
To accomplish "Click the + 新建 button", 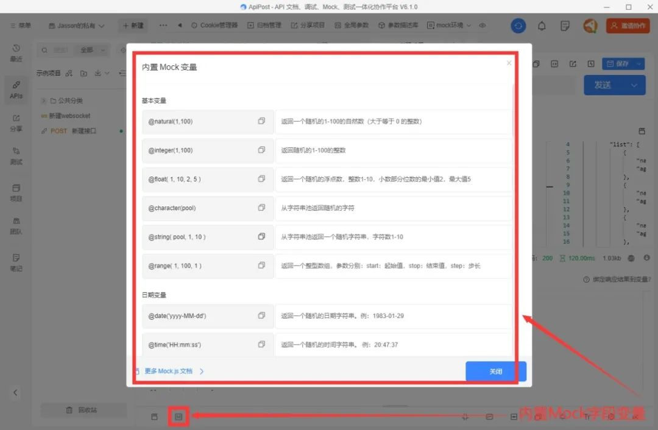I will pos(133,26).
